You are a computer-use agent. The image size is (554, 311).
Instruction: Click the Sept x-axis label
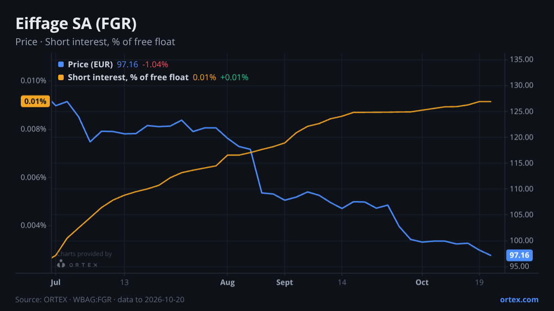point(285,282)
